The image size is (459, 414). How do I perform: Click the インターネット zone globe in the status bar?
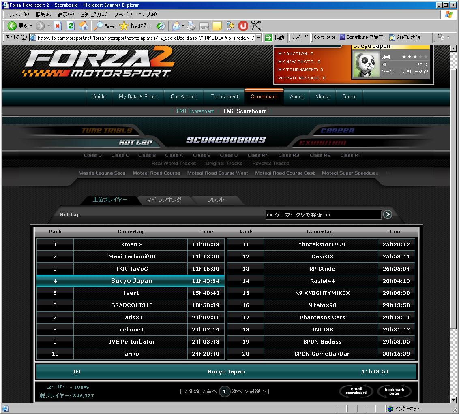[390, 409]
